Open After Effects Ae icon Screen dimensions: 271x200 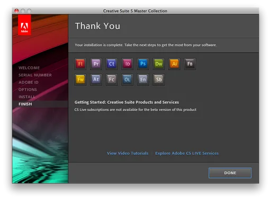tap(96, 80)
